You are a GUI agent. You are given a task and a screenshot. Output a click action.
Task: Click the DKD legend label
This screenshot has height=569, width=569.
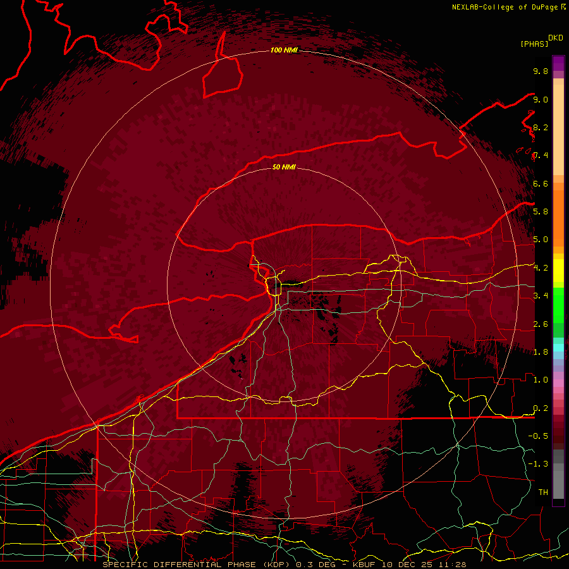click(556, 38)
